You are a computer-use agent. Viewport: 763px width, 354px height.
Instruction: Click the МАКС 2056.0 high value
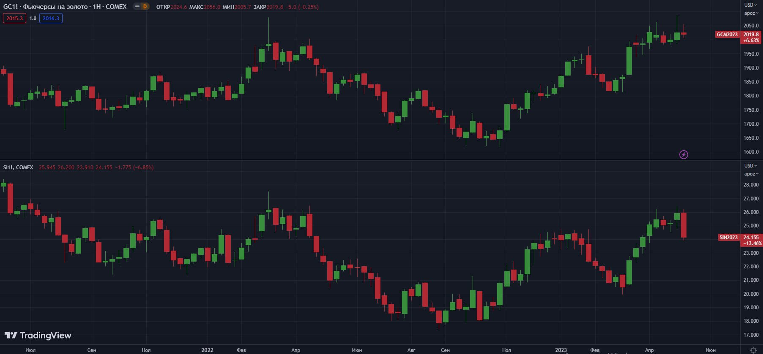click(x=205, y=7)
